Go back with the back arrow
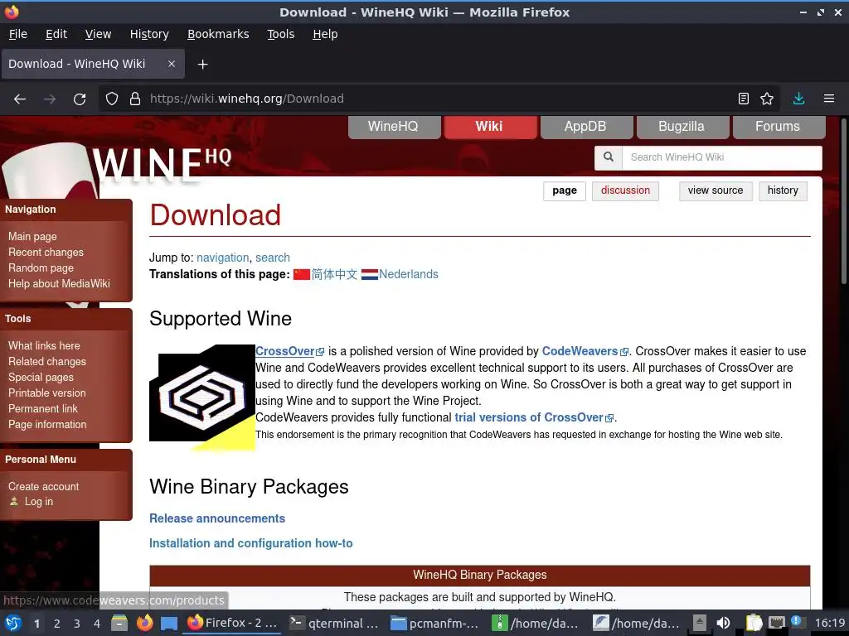Screen dimensions: 849x636 [x=20, y=99]
